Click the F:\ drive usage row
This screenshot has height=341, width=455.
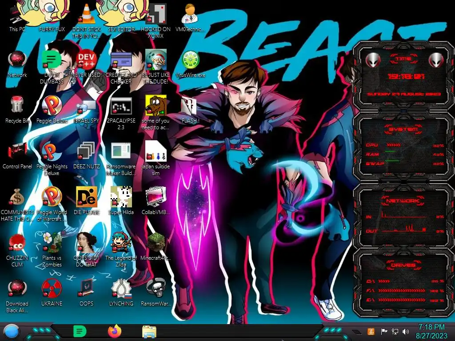[405, 290]
